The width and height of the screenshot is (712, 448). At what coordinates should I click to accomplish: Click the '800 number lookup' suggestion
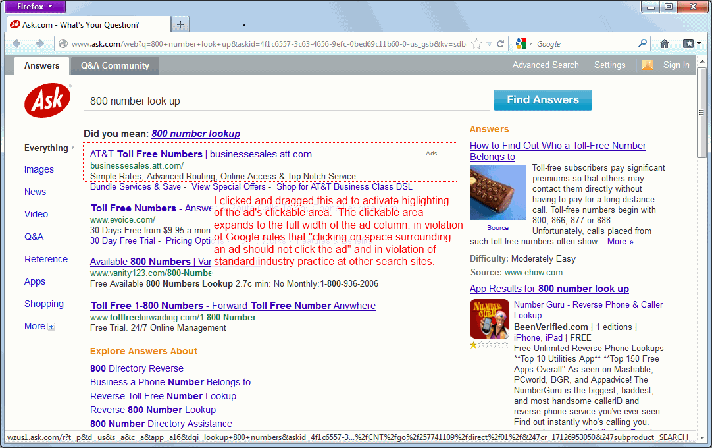tap(195, 134)
